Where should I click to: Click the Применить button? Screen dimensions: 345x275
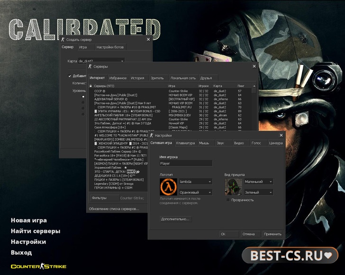click(x=272, y=234)
